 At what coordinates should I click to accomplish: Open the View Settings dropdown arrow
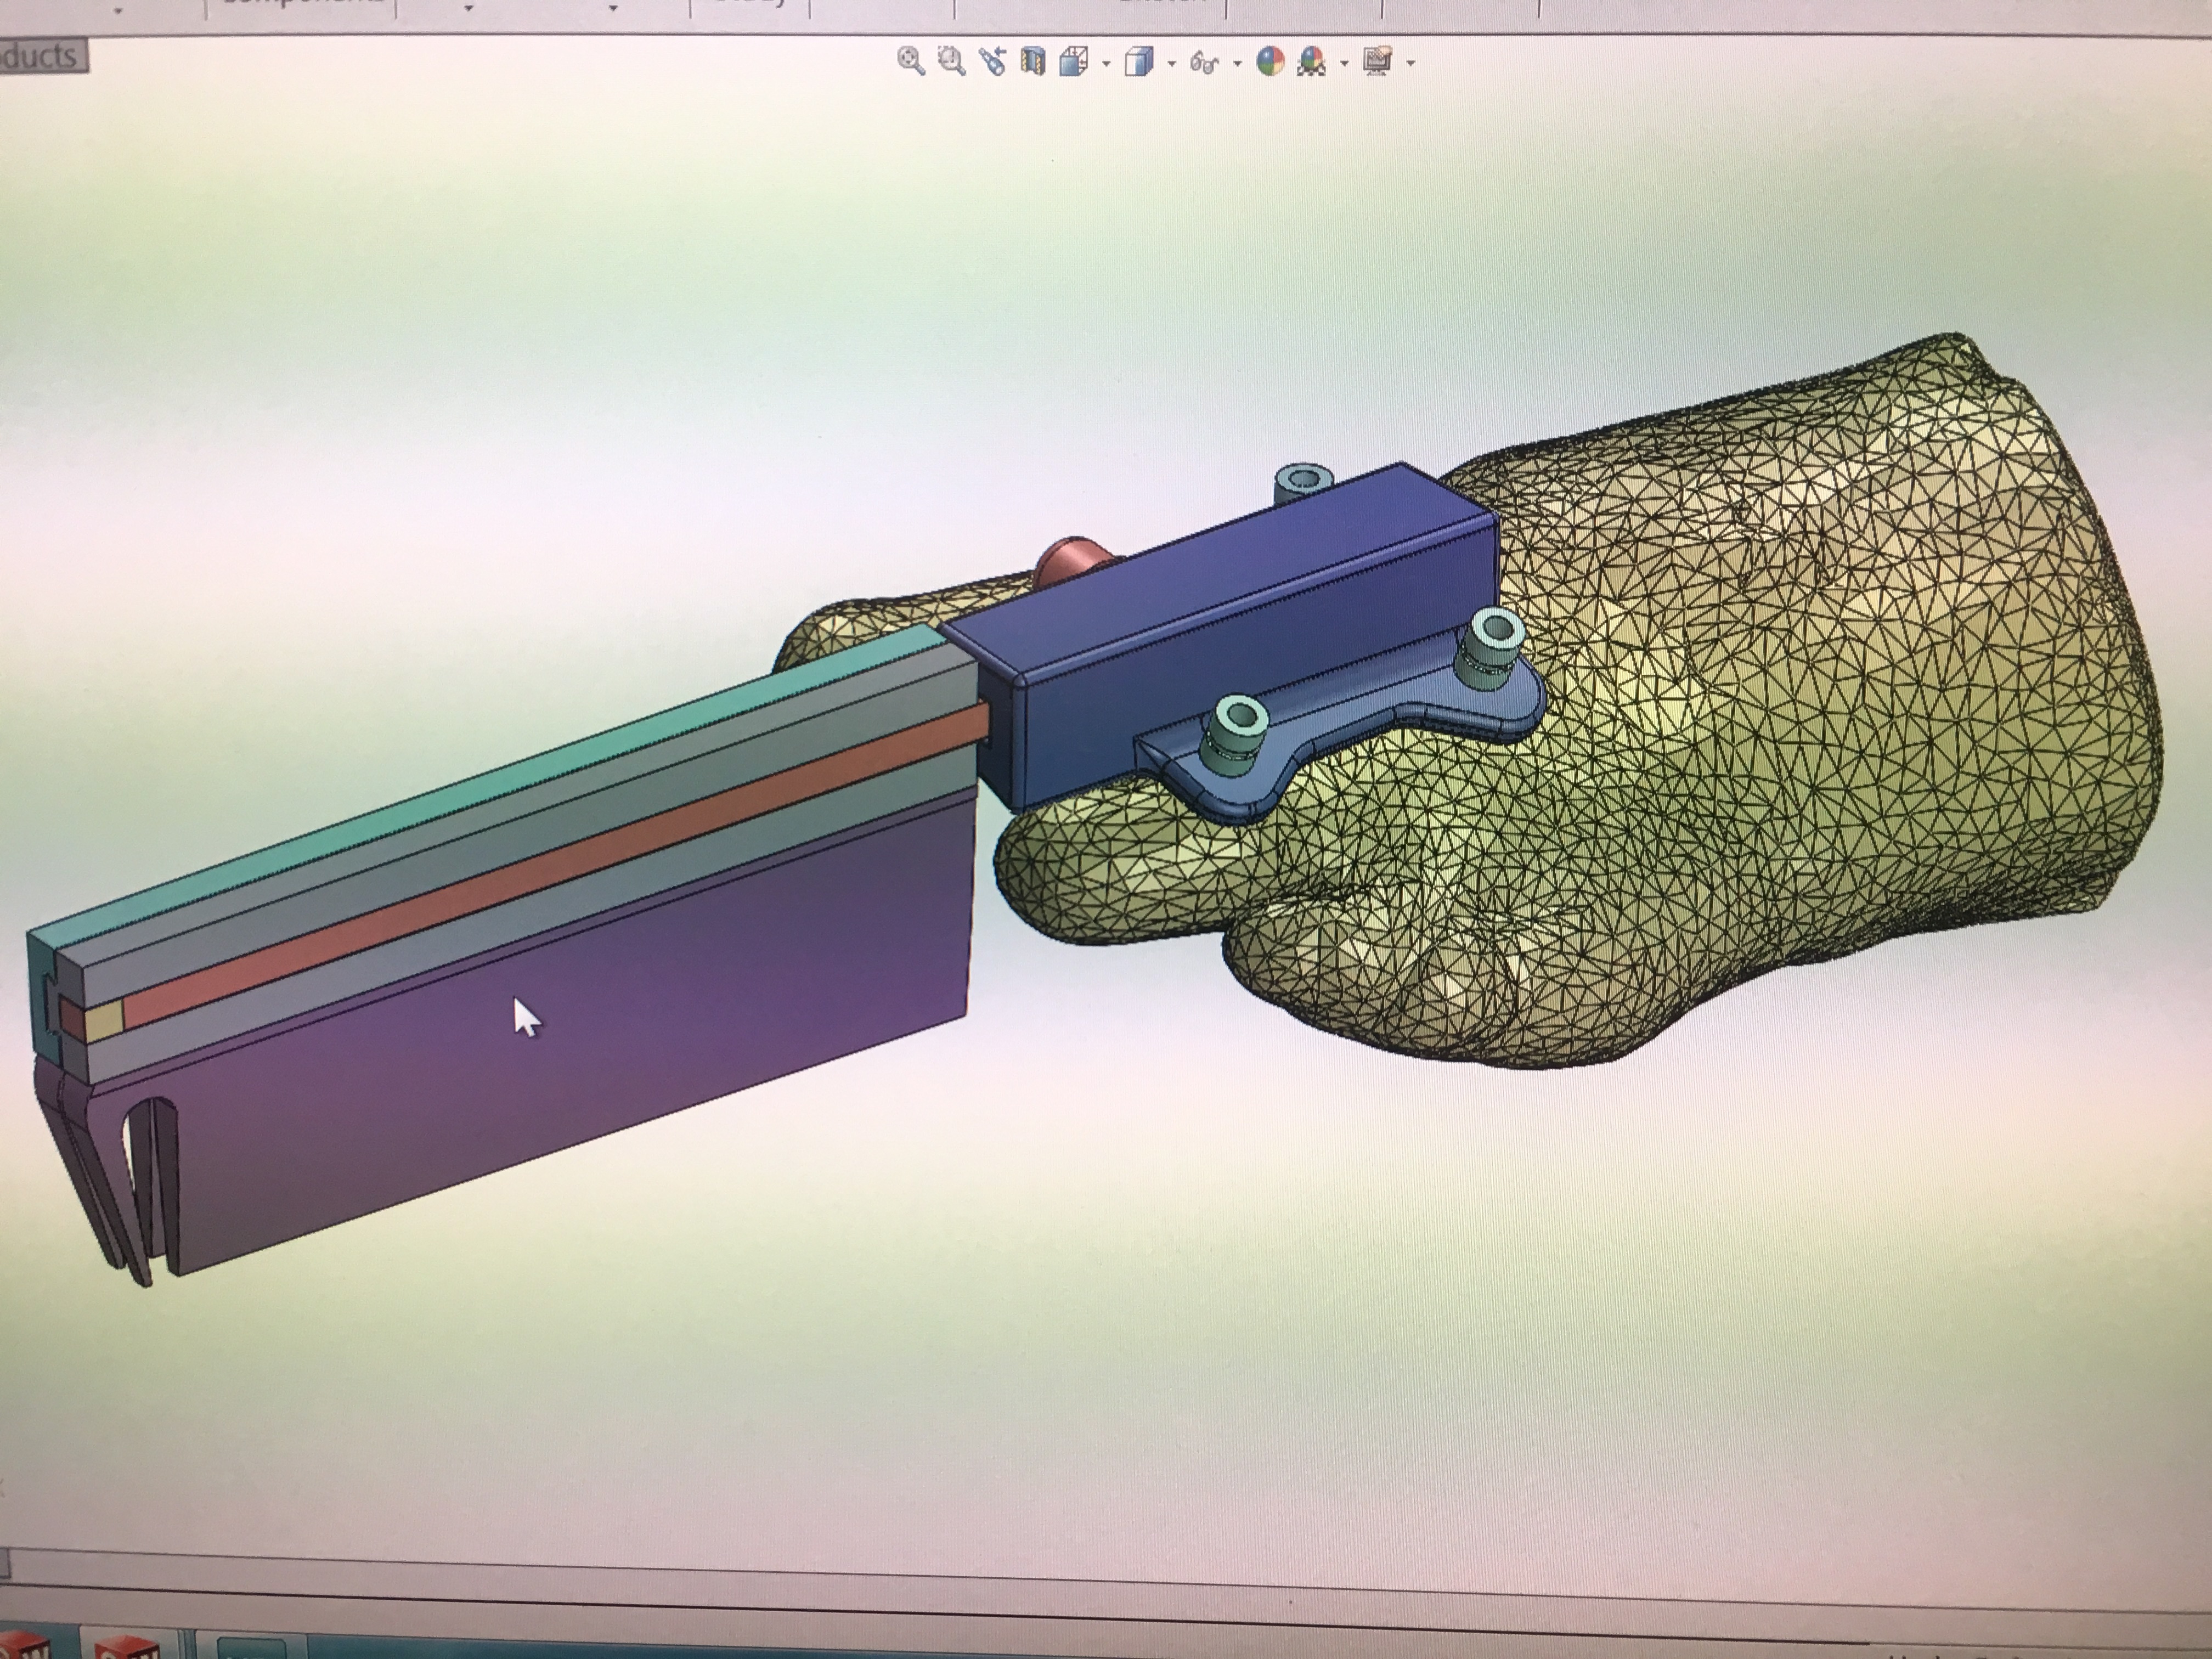tap(1410, 64)
